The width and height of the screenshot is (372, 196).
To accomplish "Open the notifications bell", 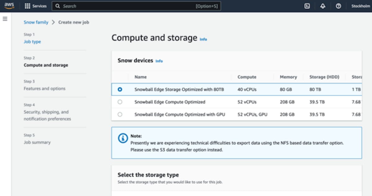I will click(323, 6).
